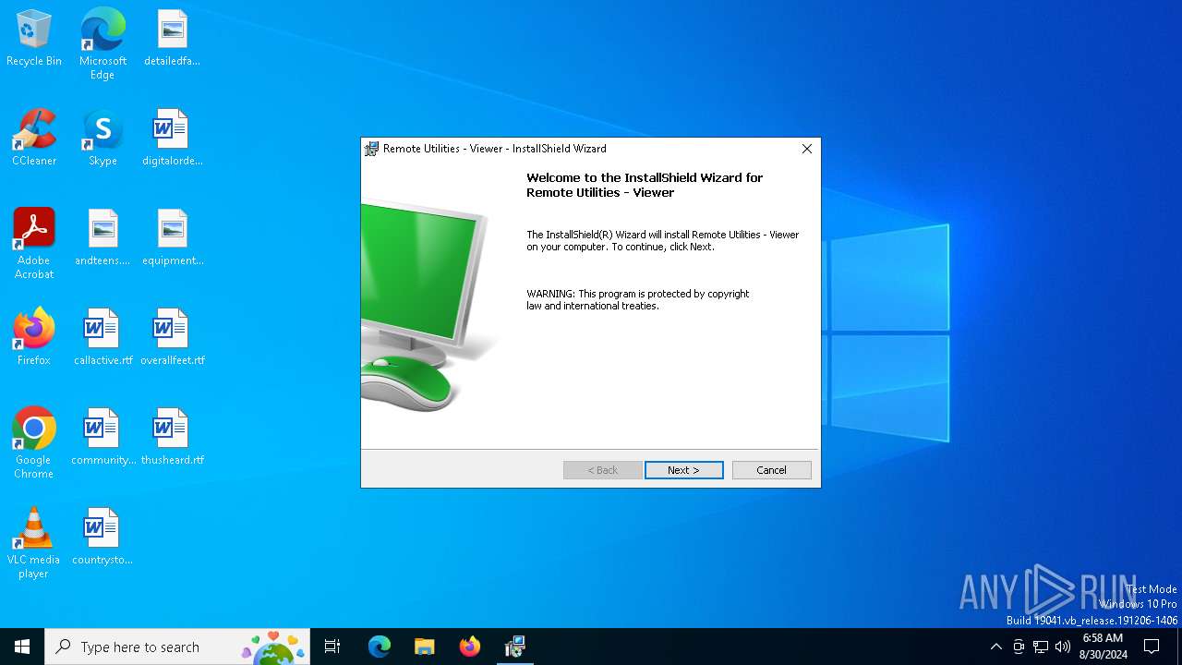Open network settings tray icon

click(x=1041, y=647)
